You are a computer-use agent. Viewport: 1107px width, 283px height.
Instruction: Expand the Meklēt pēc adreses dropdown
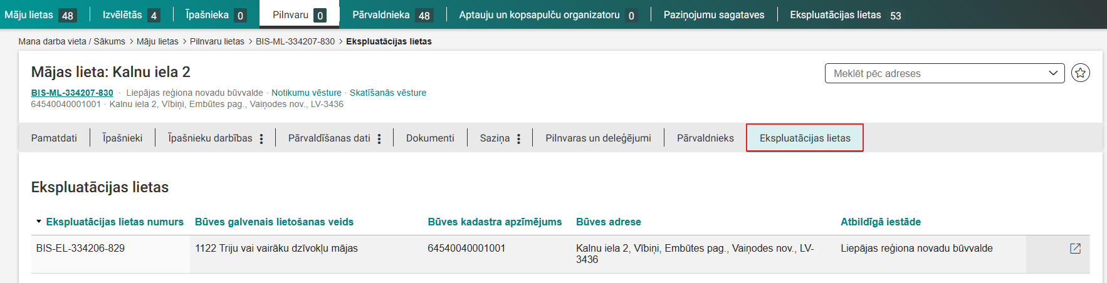click(x=1052, y=73)
